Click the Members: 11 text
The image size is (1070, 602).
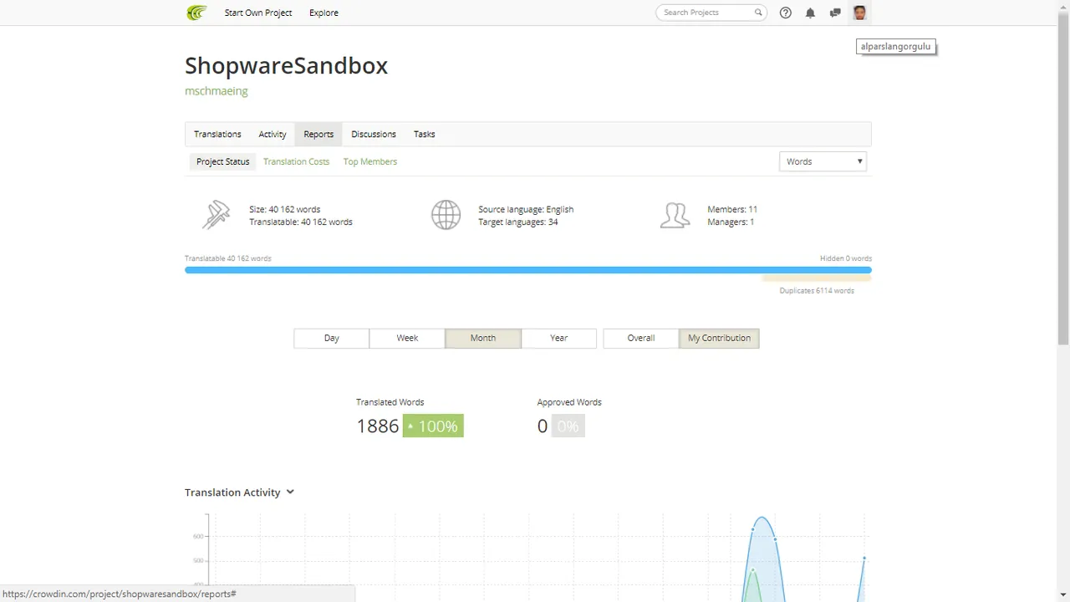[x=732, y=209]
